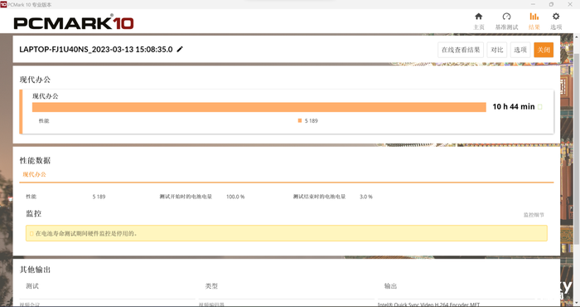Click the 10 h 44 min result value
Viewport: 580px width, 307px height.
[x=514, y=107]
